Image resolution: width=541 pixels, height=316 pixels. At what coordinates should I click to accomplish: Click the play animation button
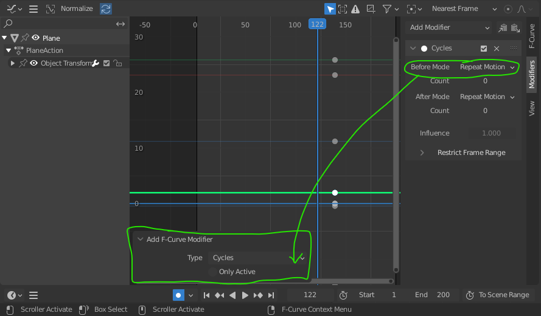[245, 295]
